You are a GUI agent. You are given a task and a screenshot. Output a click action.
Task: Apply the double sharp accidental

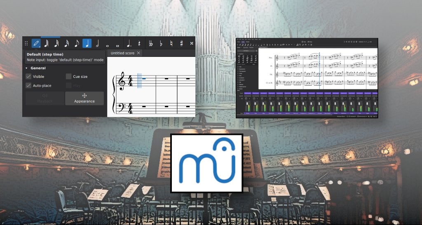(192, 43)
